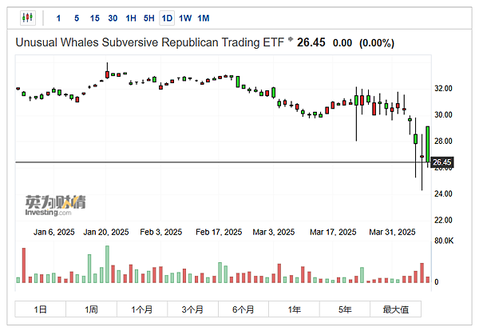Click the 28.00 price axis label
Viewport: 479px width, 335px height.
pyautogui.click(x=443, y=141)
